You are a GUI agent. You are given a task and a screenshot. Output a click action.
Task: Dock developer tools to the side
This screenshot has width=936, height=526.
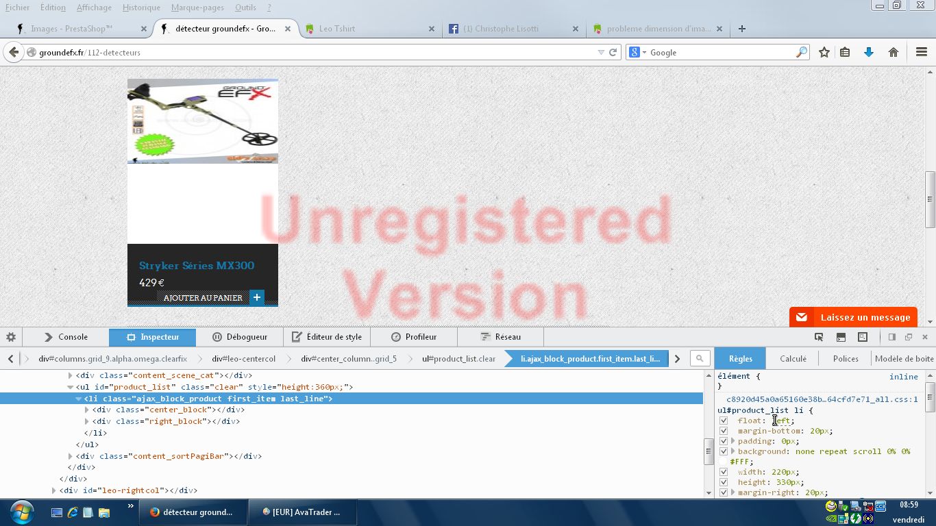(892, 337)
